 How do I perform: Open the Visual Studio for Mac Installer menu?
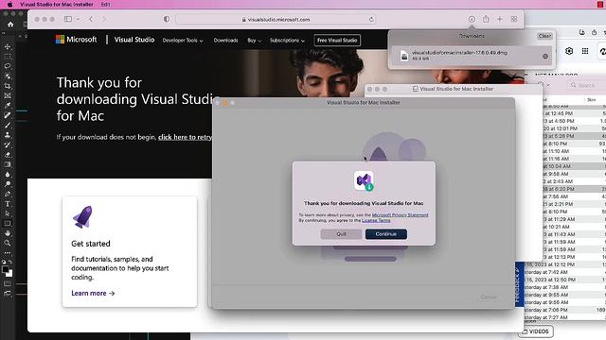57,4
